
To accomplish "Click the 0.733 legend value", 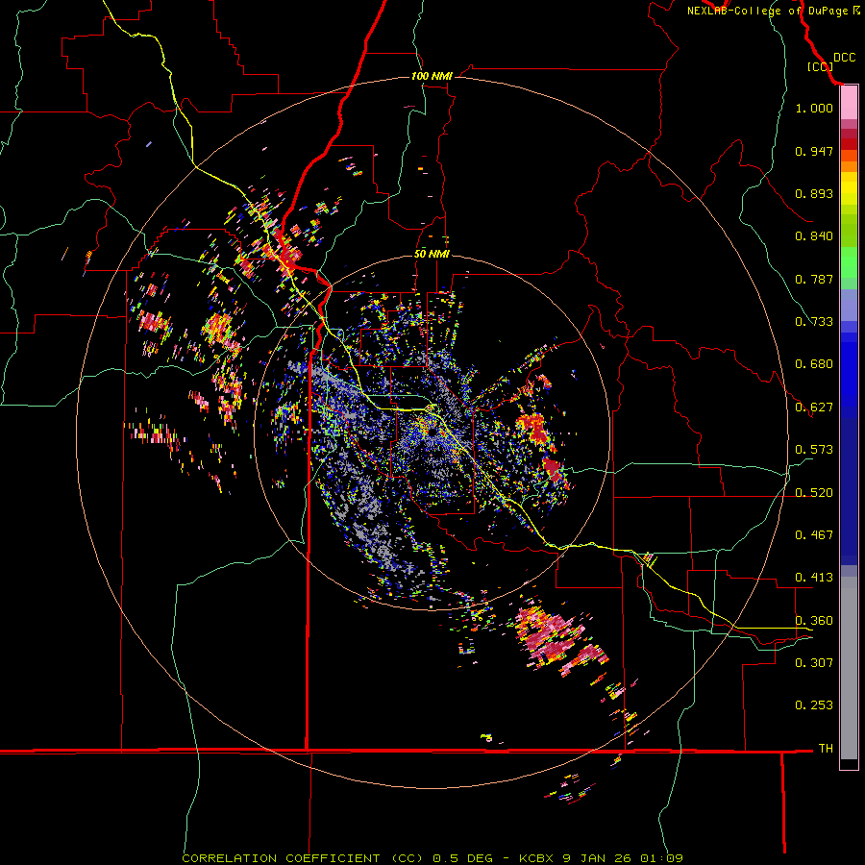I will coord(814,322).
